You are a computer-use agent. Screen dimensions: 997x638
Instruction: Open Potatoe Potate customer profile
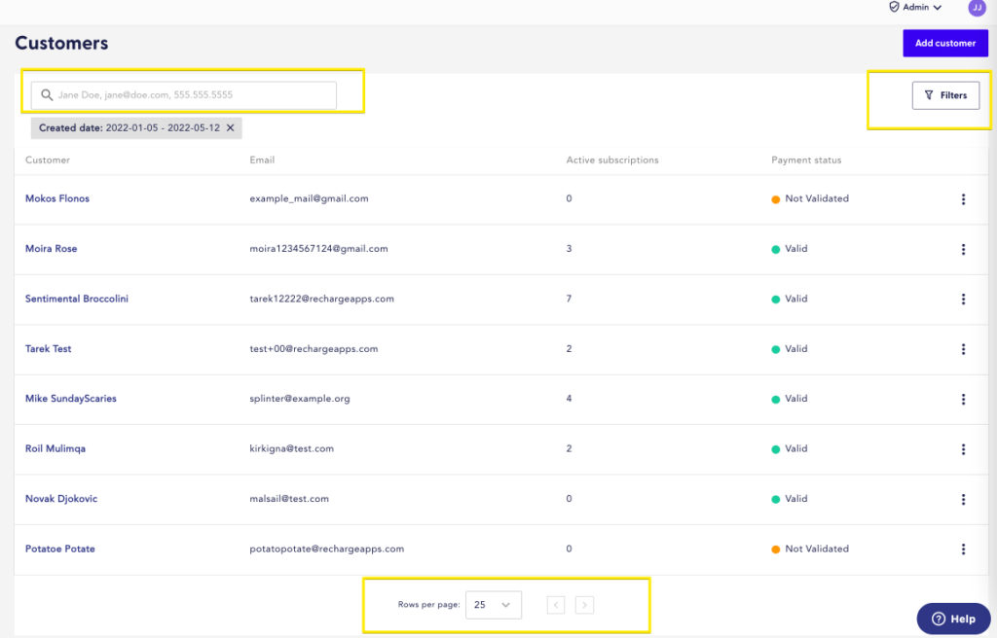pyautogui.click(x=60, y=549)
